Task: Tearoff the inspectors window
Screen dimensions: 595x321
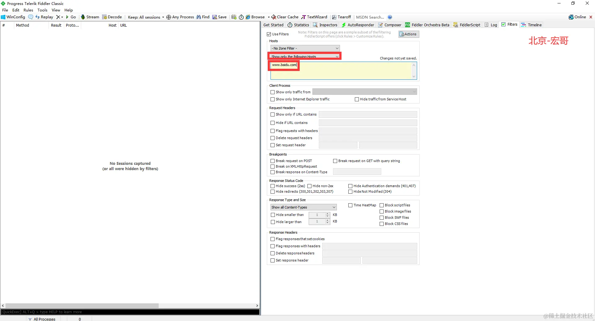Action: (x=342, y=17)
